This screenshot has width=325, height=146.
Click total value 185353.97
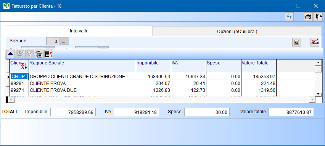(x=259, y=77)
